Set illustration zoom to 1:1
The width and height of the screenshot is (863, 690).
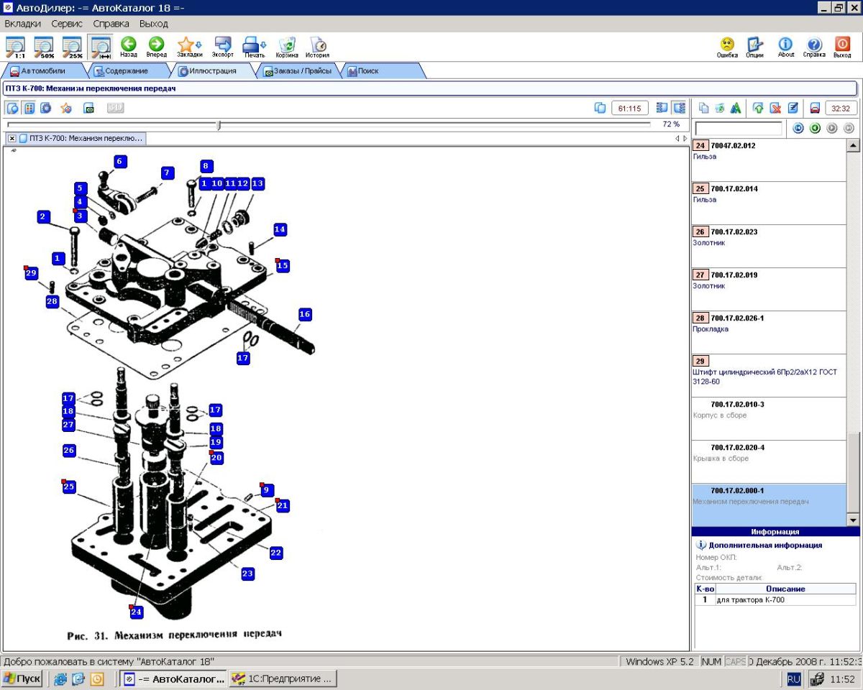tap(15, 47)
